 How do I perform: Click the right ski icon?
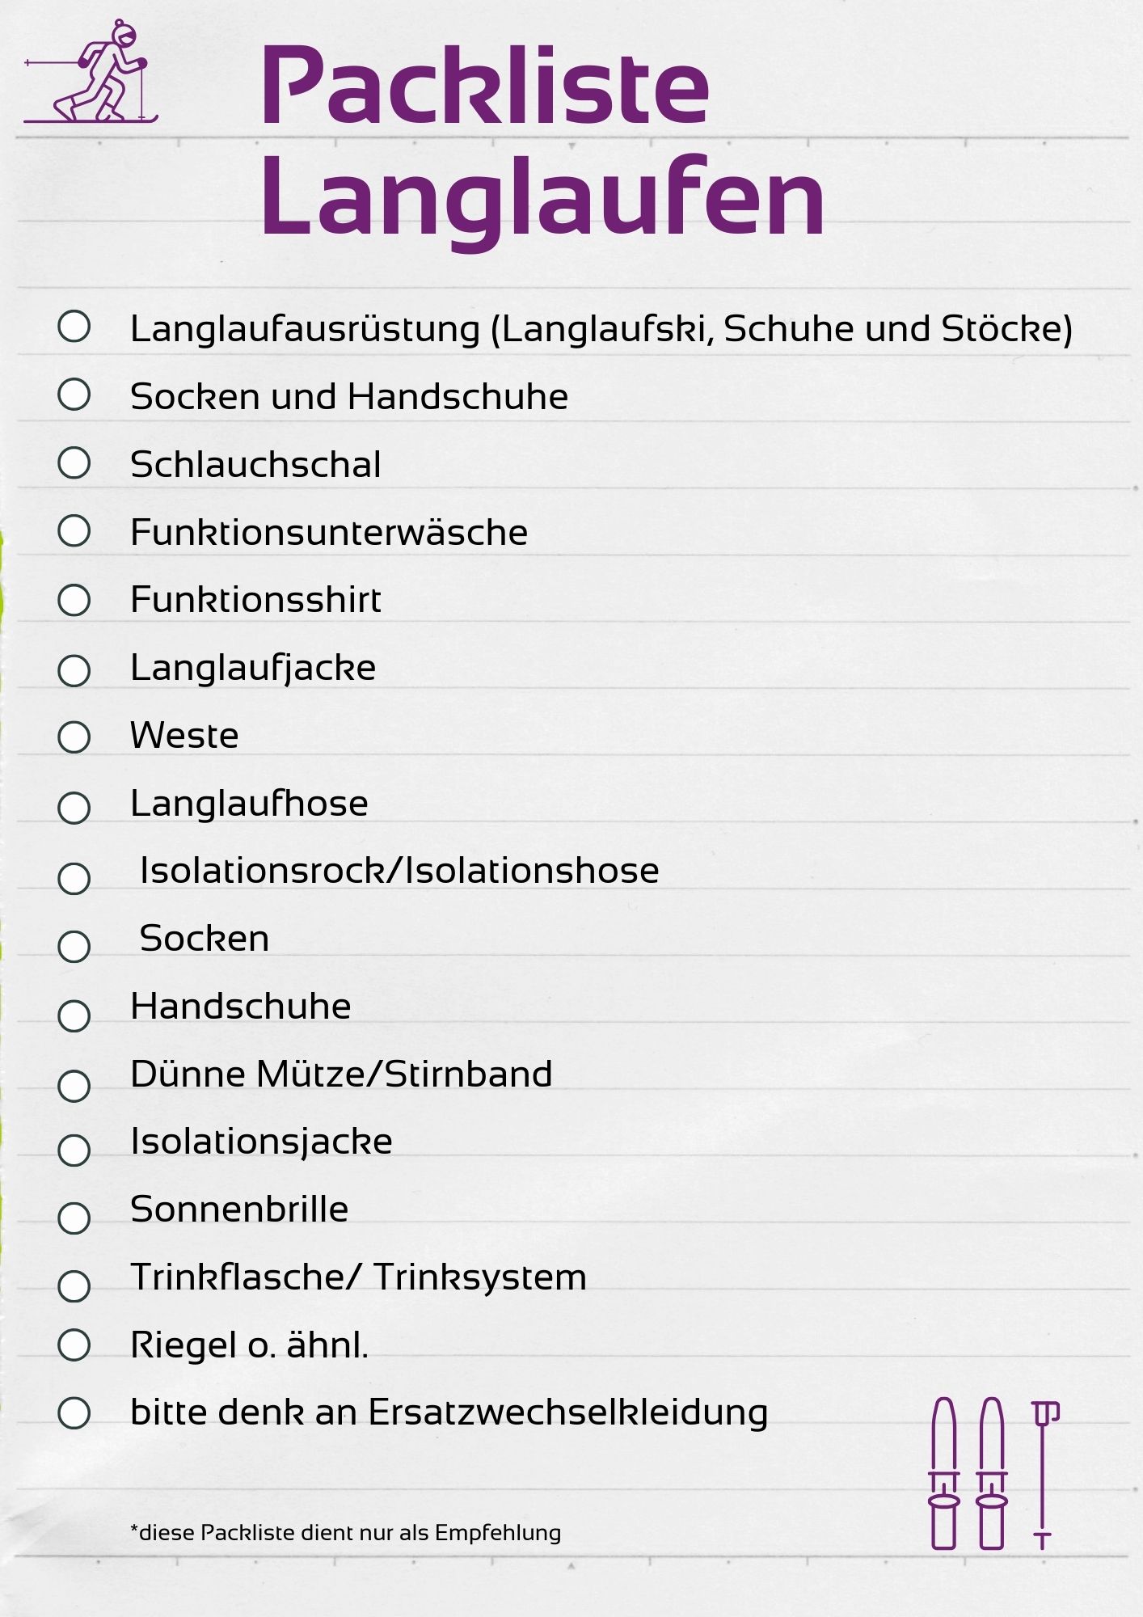pos(992,1473)
